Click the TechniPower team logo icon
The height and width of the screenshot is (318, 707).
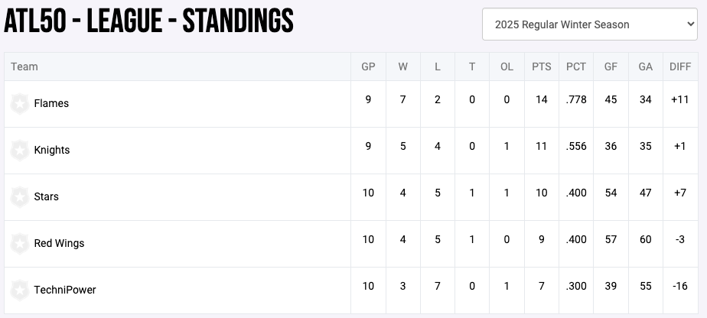tap(20, 290)
